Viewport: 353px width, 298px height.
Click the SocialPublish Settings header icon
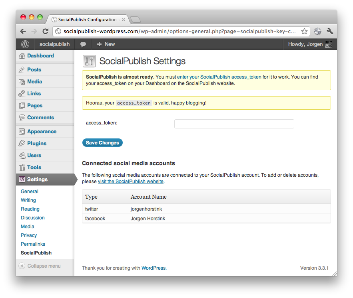(x=89, y=61)
